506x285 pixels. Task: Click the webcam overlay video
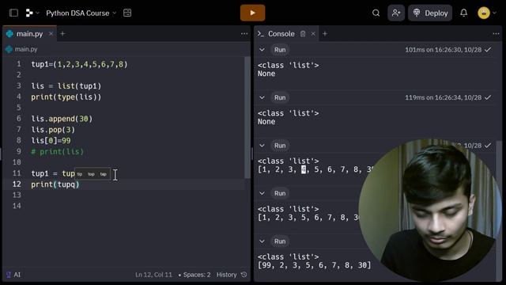point(430,210)
